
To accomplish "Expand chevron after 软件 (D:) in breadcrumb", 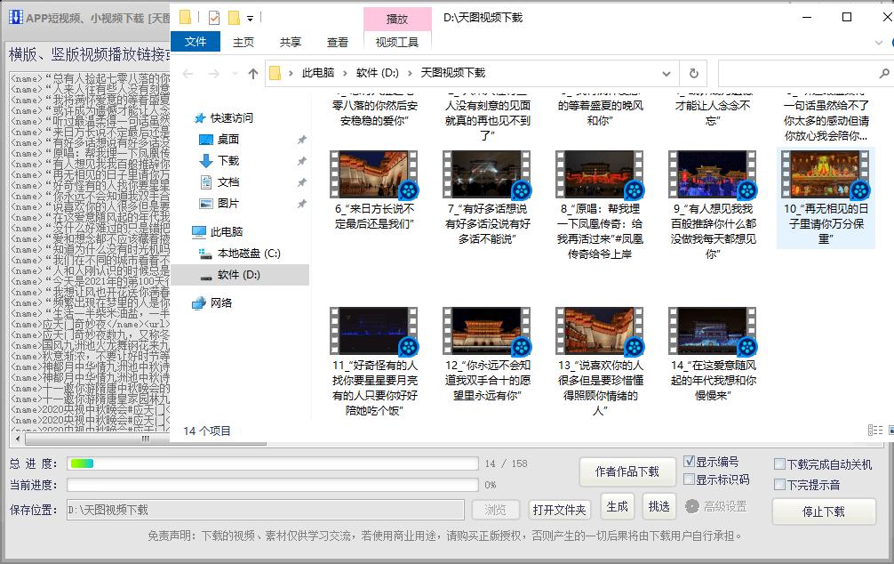I will coord(410,73).
